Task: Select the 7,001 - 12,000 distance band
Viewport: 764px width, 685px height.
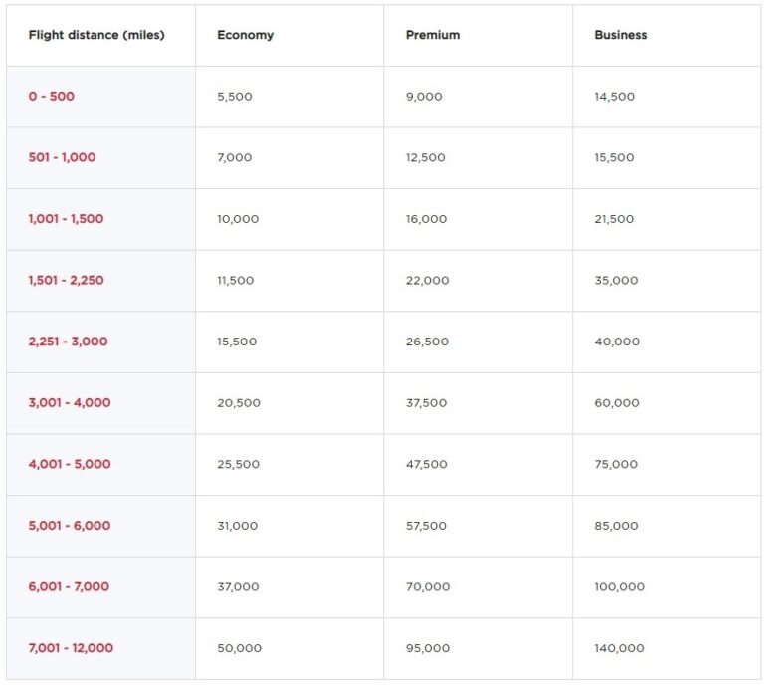Action: (x=71, y=648)
